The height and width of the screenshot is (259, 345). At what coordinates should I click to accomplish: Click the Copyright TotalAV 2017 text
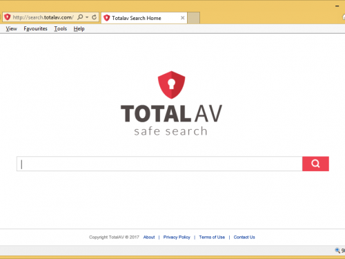point(114,237)
